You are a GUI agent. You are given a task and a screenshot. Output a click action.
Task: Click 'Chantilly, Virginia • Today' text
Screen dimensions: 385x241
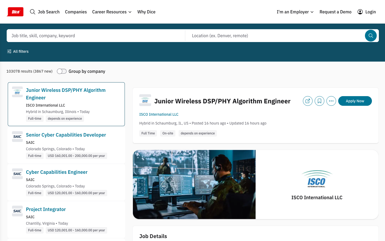(x=47, y=223)
